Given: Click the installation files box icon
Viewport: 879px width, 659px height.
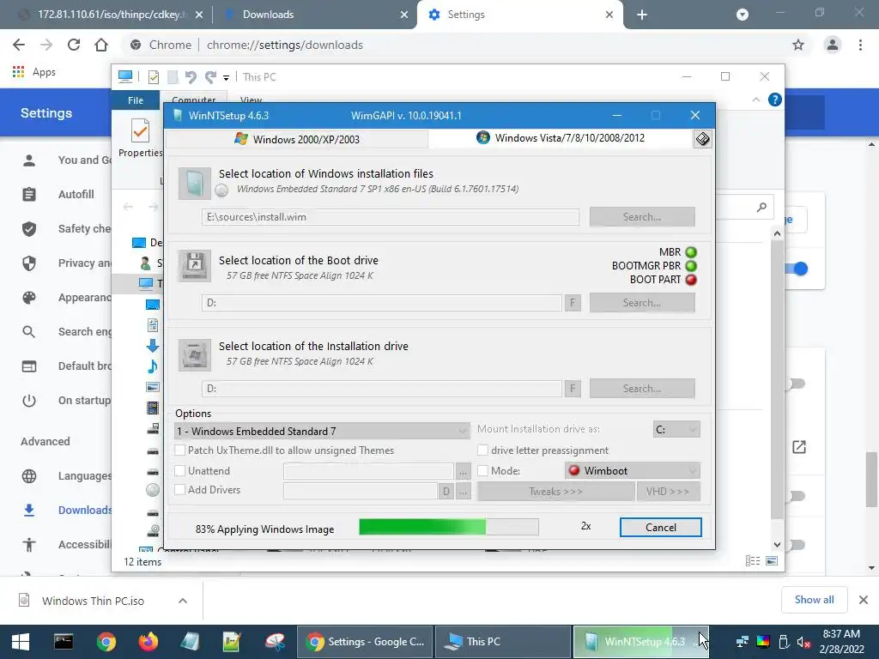Looking at the screenshot, I should (x=195, y=184).
